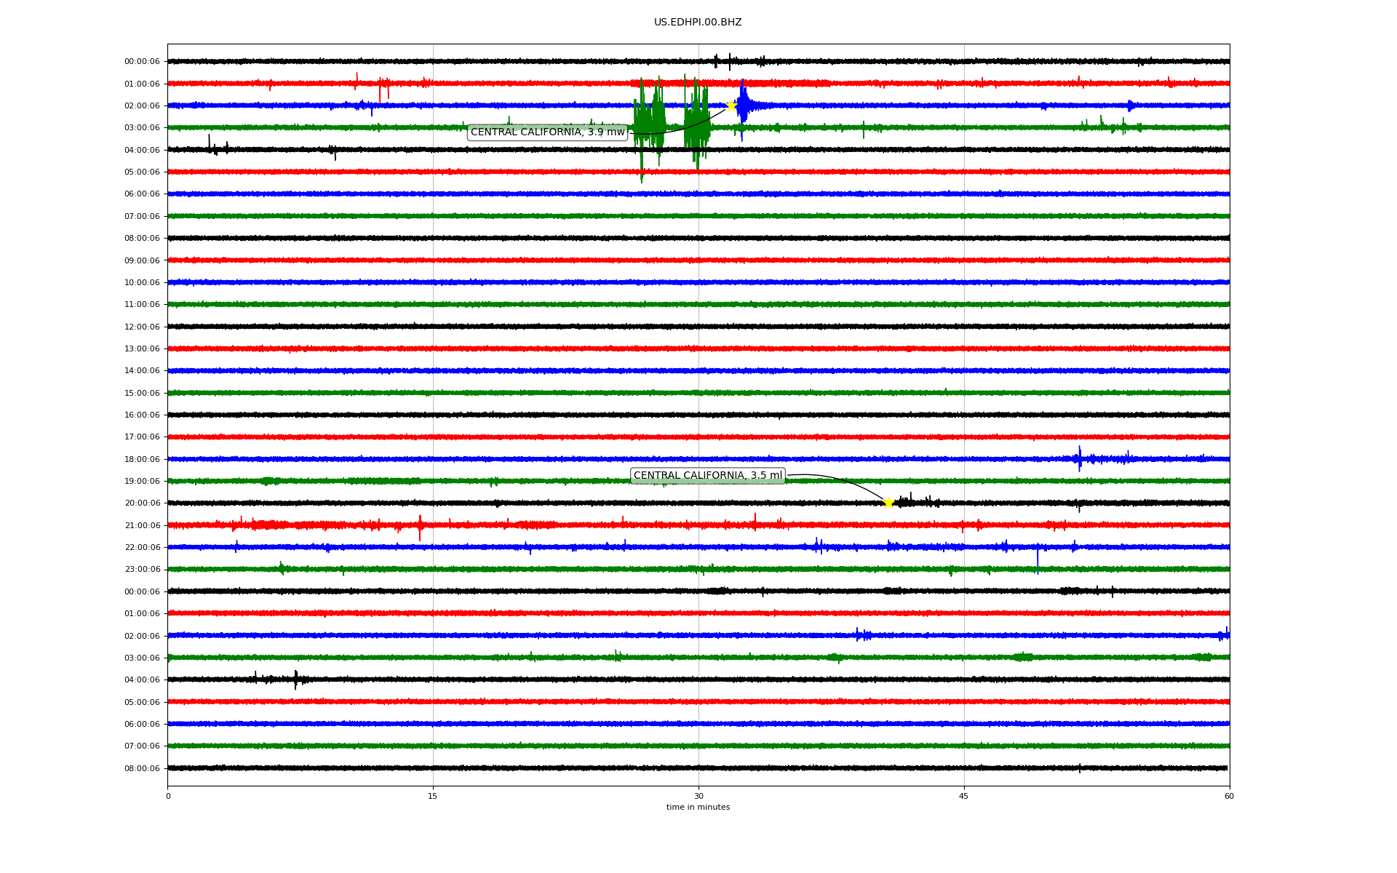Click the blue spike on the 18:00:06 trace
The width and height of the screenshot is (1397, 873).
1079,458
